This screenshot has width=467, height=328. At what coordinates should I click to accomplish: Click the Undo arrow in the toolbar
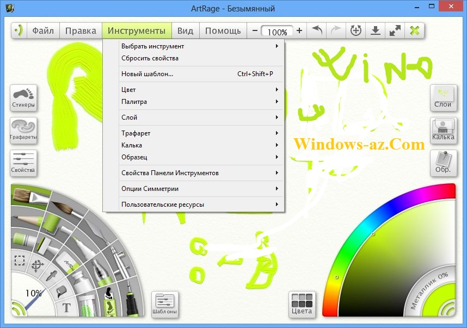tap(317, 30)
